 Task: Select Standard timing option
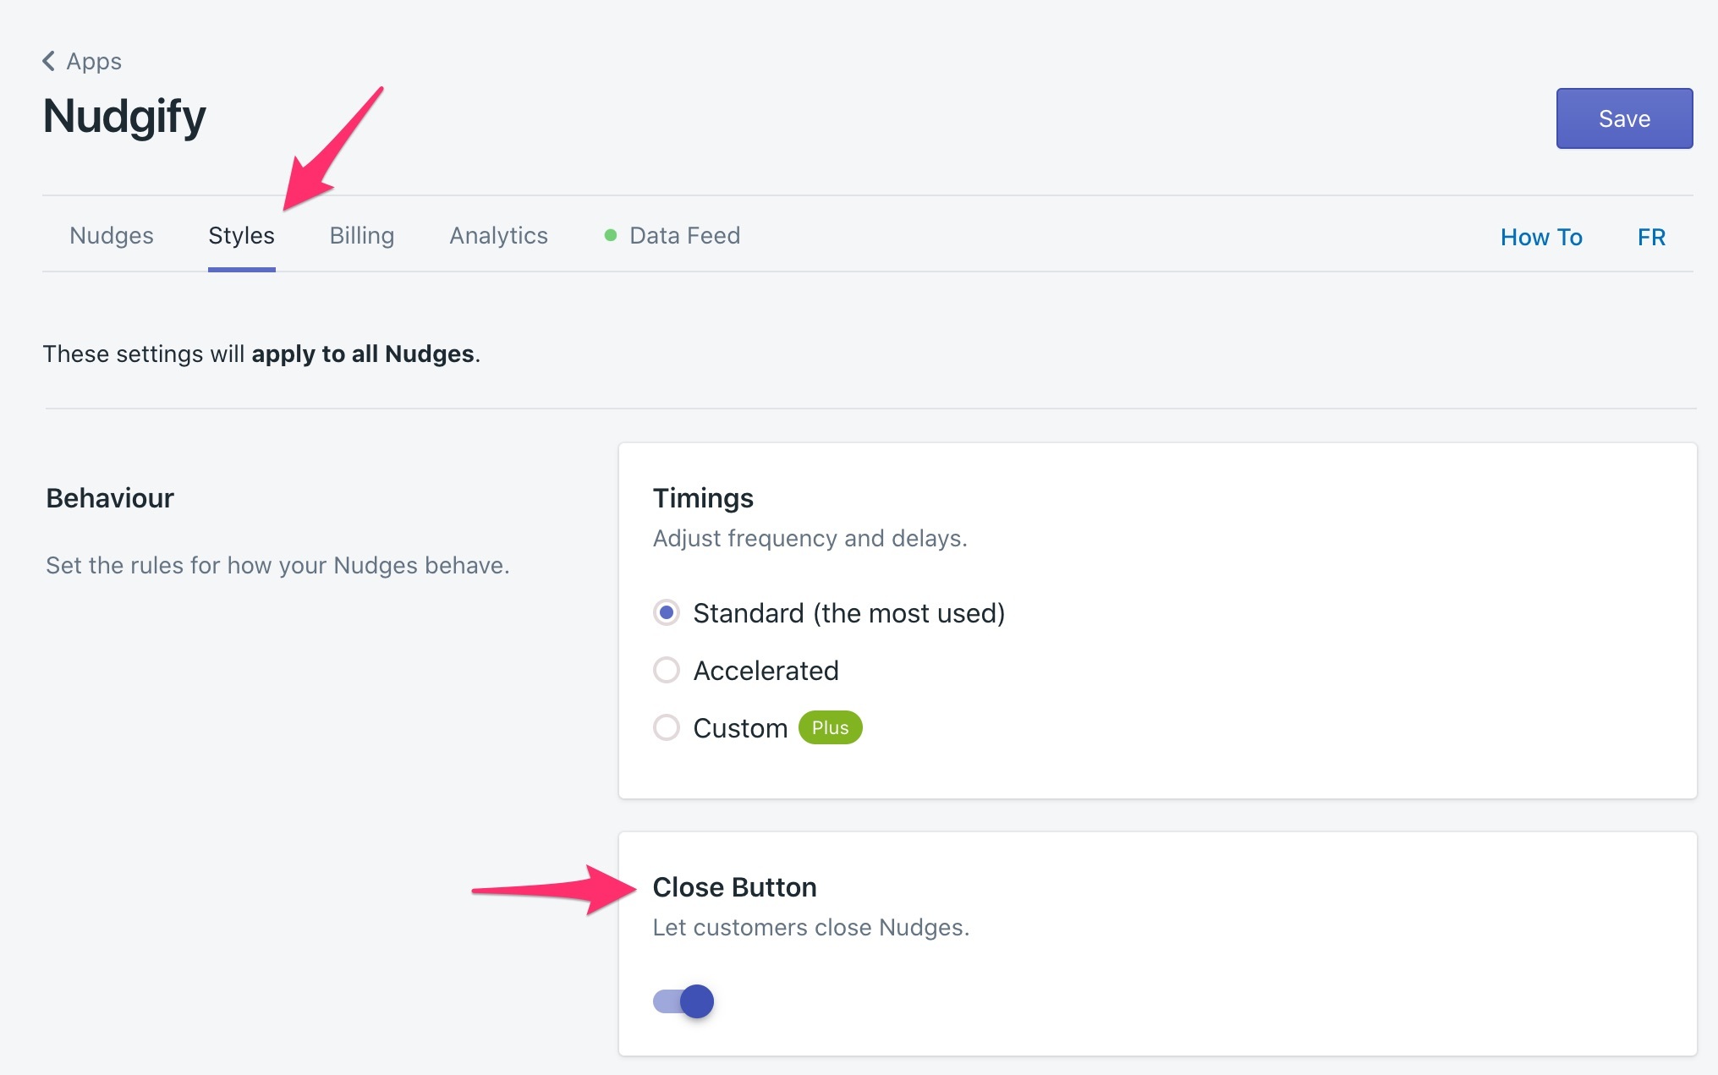click(x=667, y=612)
